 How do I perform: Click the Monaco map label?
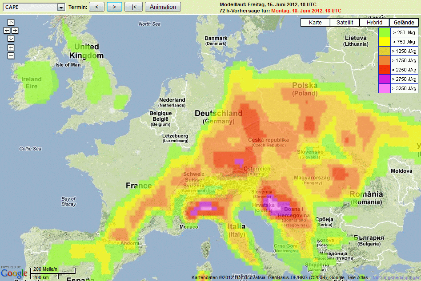click(x=189, y=227)
